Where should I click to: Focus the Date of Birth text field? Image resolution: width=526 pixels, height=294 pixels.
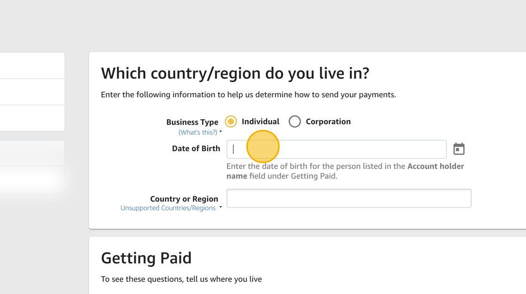pos(336,149)
